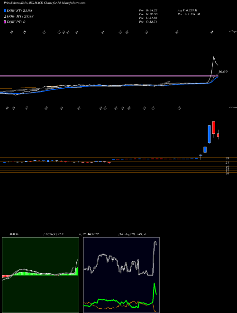
Task: Click the price level label 23
Action: pyautogui.click(x=227, y=158)
